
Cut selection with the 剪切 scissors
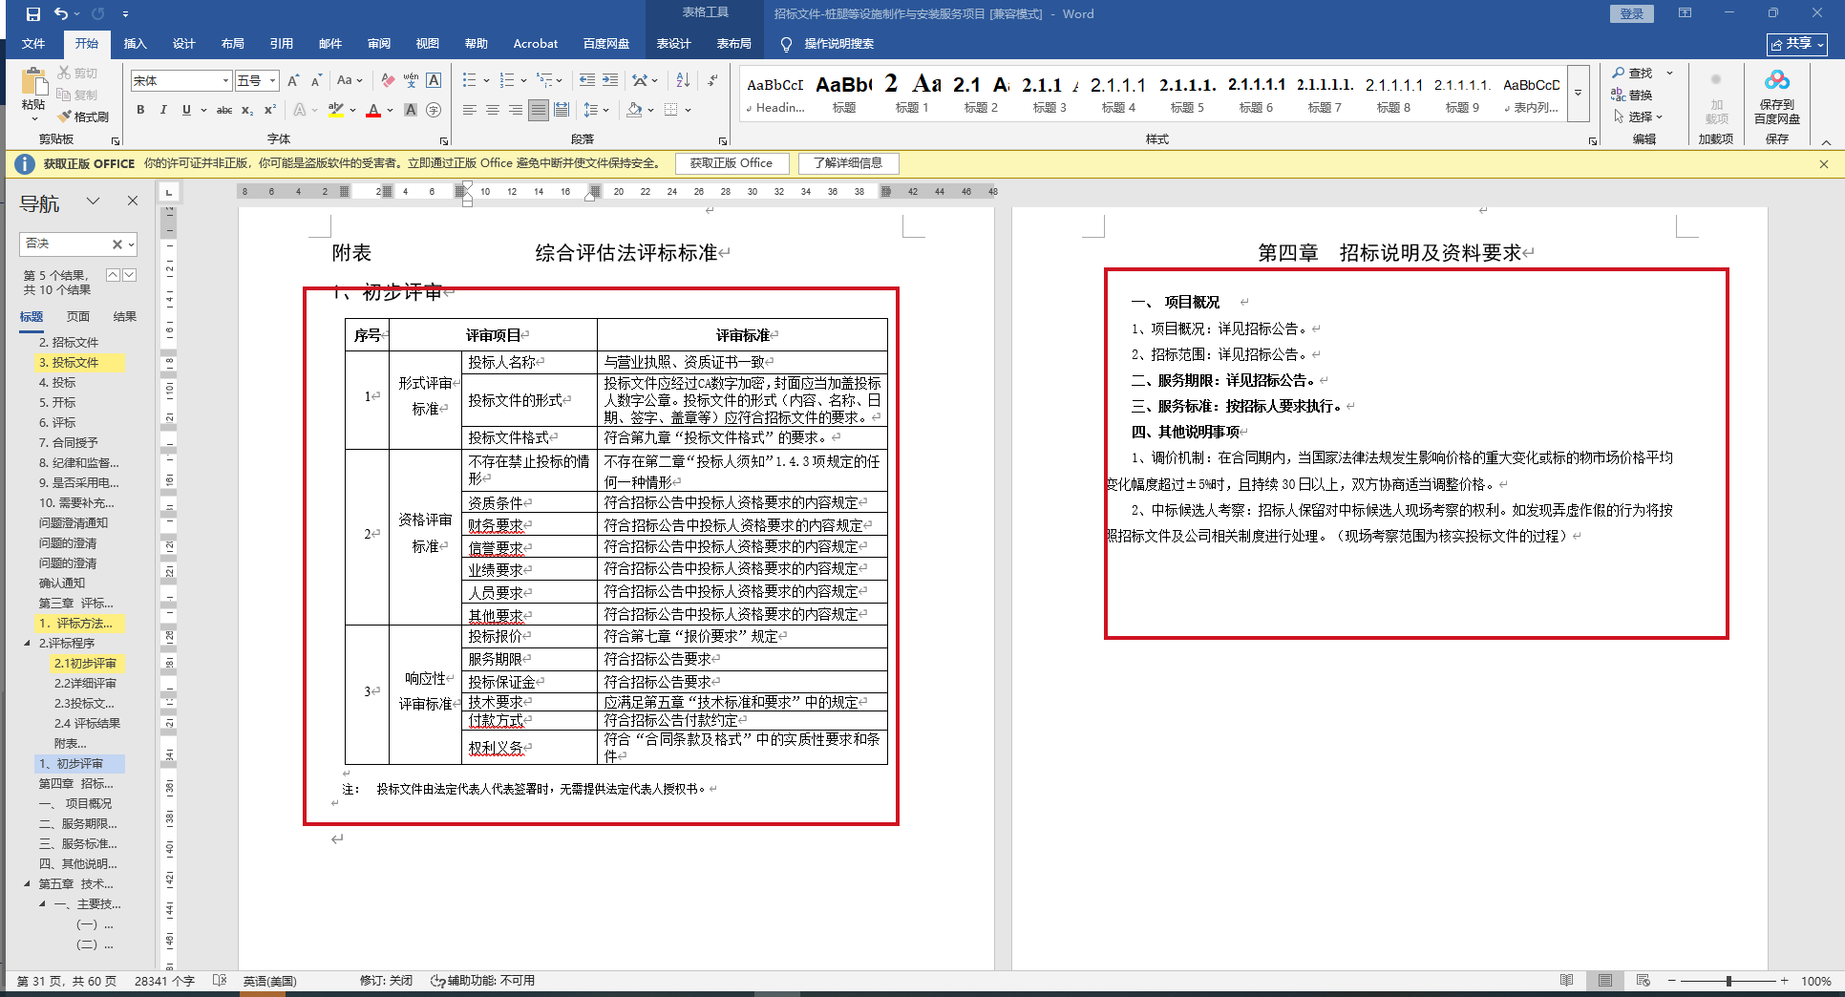pos(77,73)
